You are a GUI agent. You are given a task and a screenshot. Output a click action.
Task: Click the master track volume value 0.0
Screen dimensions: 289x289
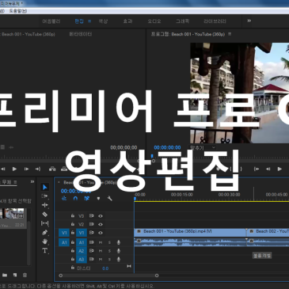(x=105, y=268)
